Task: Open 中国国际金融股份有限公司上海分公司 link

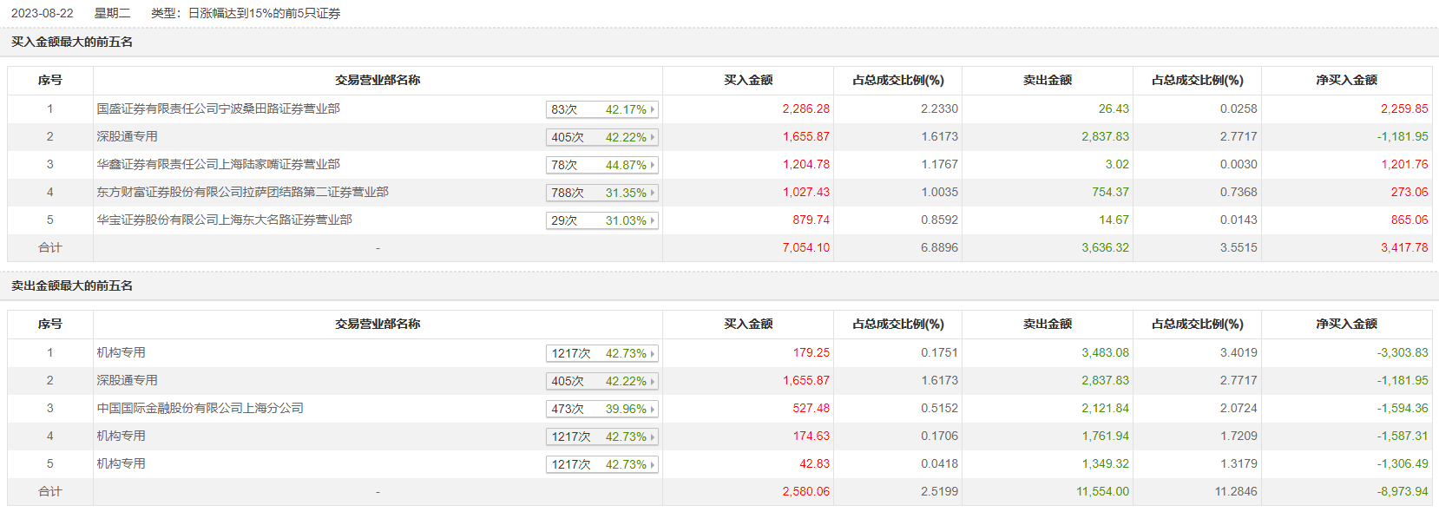Action: [200, 408]
